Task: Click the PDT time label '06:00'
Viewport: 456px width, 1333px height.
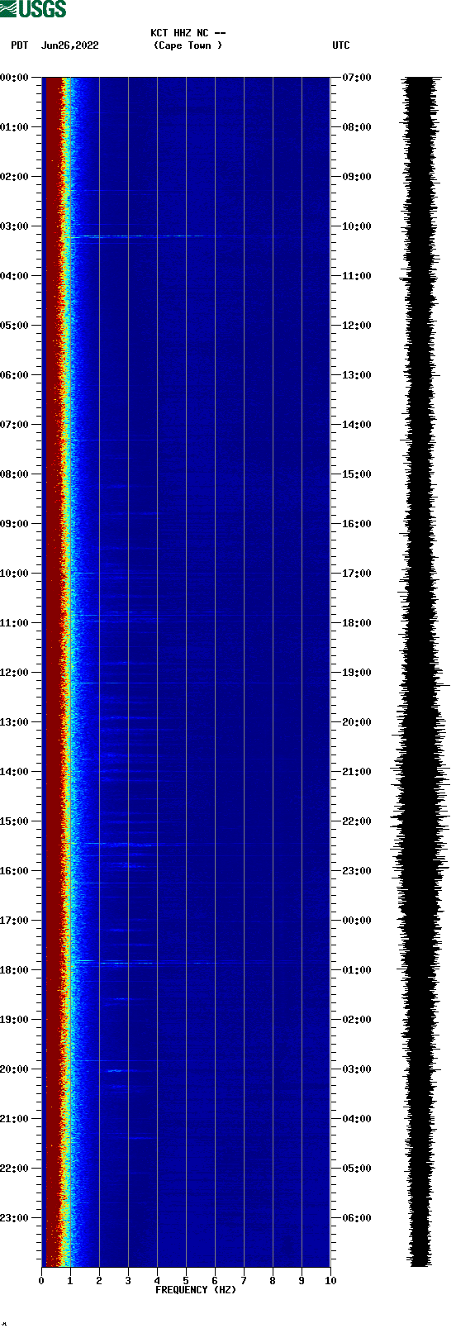Action: click(14, 374)
